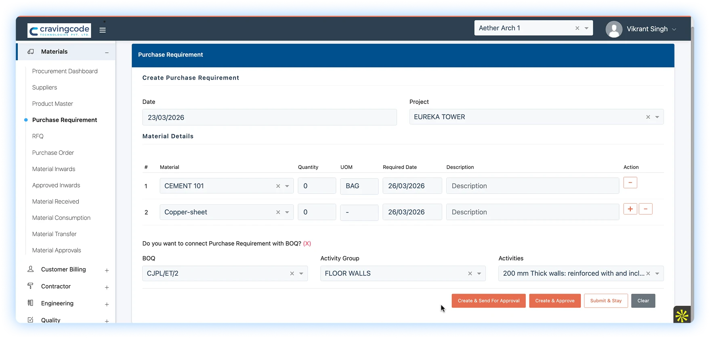Click the Create & Approve button
Image resolution: width=710 pixels, height=339 pixels.
coord(555,301)
